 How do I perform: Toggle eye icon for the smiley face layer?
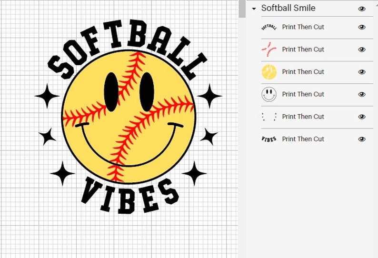coord(362,94)
